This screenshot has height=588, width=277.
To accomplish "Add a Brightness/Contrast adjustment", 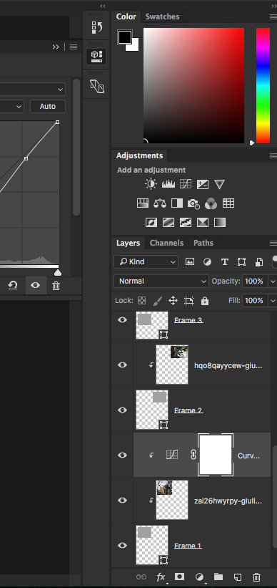I will click(151, 184).
